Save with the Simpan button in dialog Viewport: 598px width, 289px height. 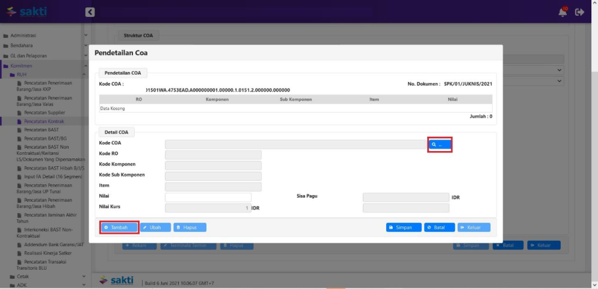[x=404, y=227]
